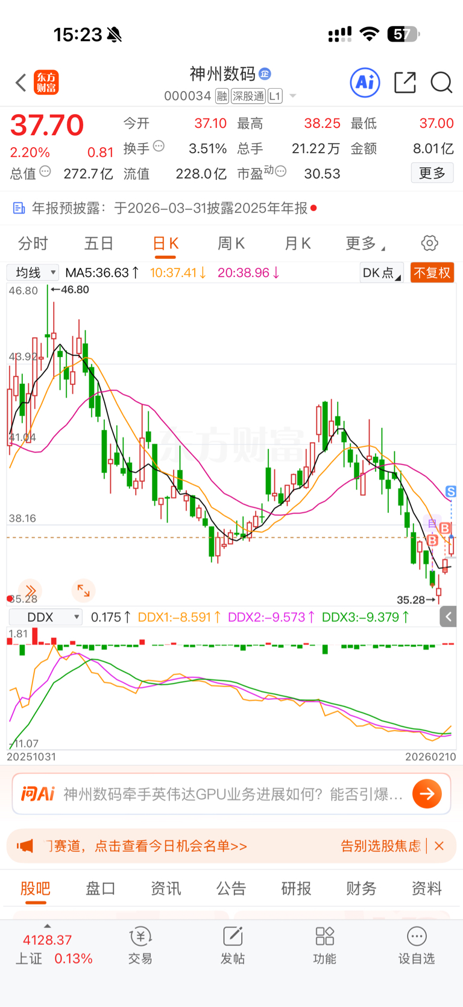Tap the info icon next to 总值
This screenshot has width=463, height=1007.
tap(45, 172)
